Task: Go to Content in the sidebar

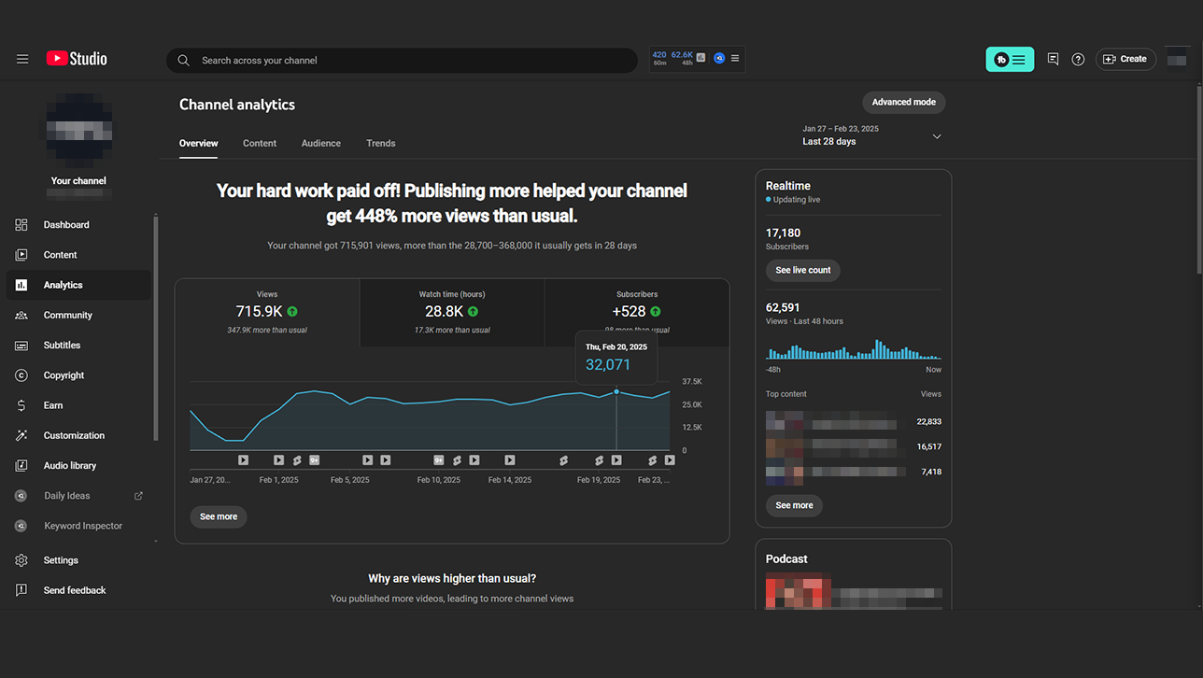Action: click(x=78, y=255)
